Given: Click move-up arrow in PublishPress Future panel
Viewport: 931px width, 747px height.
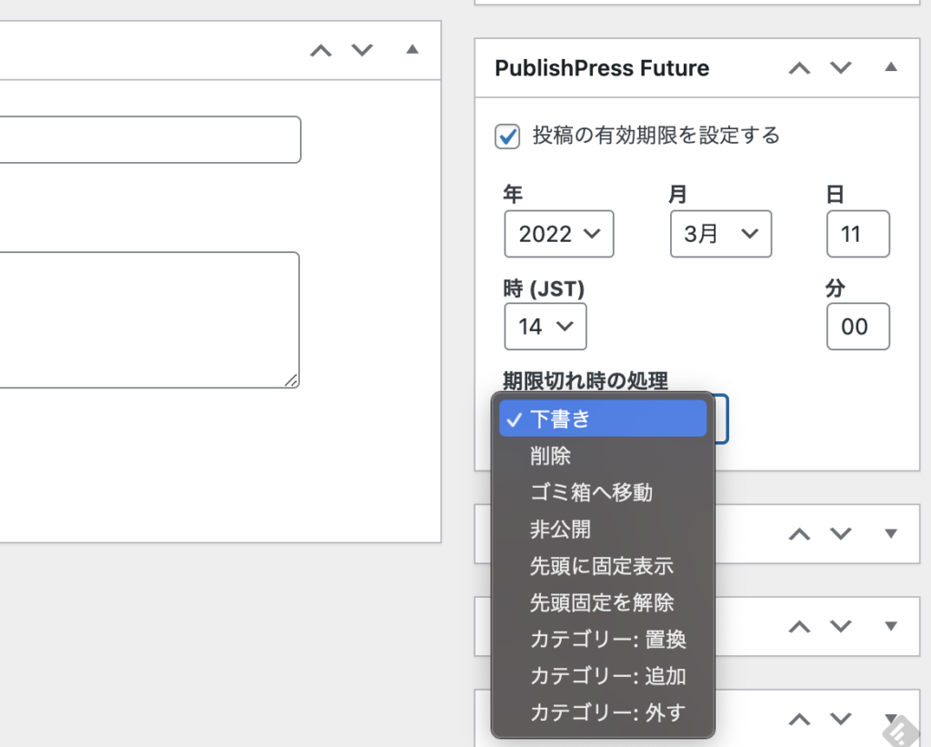Looking at the screenshot, I should tap(799, 68).
